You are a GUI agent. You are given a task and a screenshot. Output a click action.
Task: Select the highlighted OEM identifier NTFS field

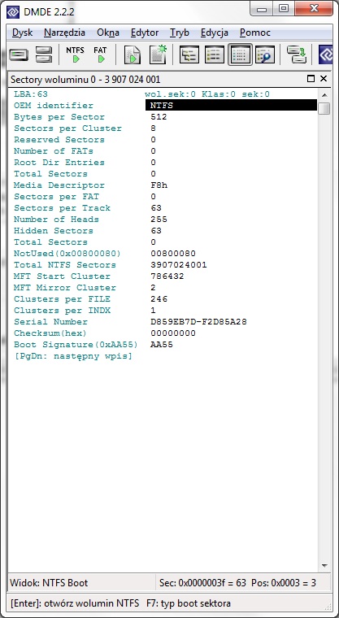(x=231, y=105)
